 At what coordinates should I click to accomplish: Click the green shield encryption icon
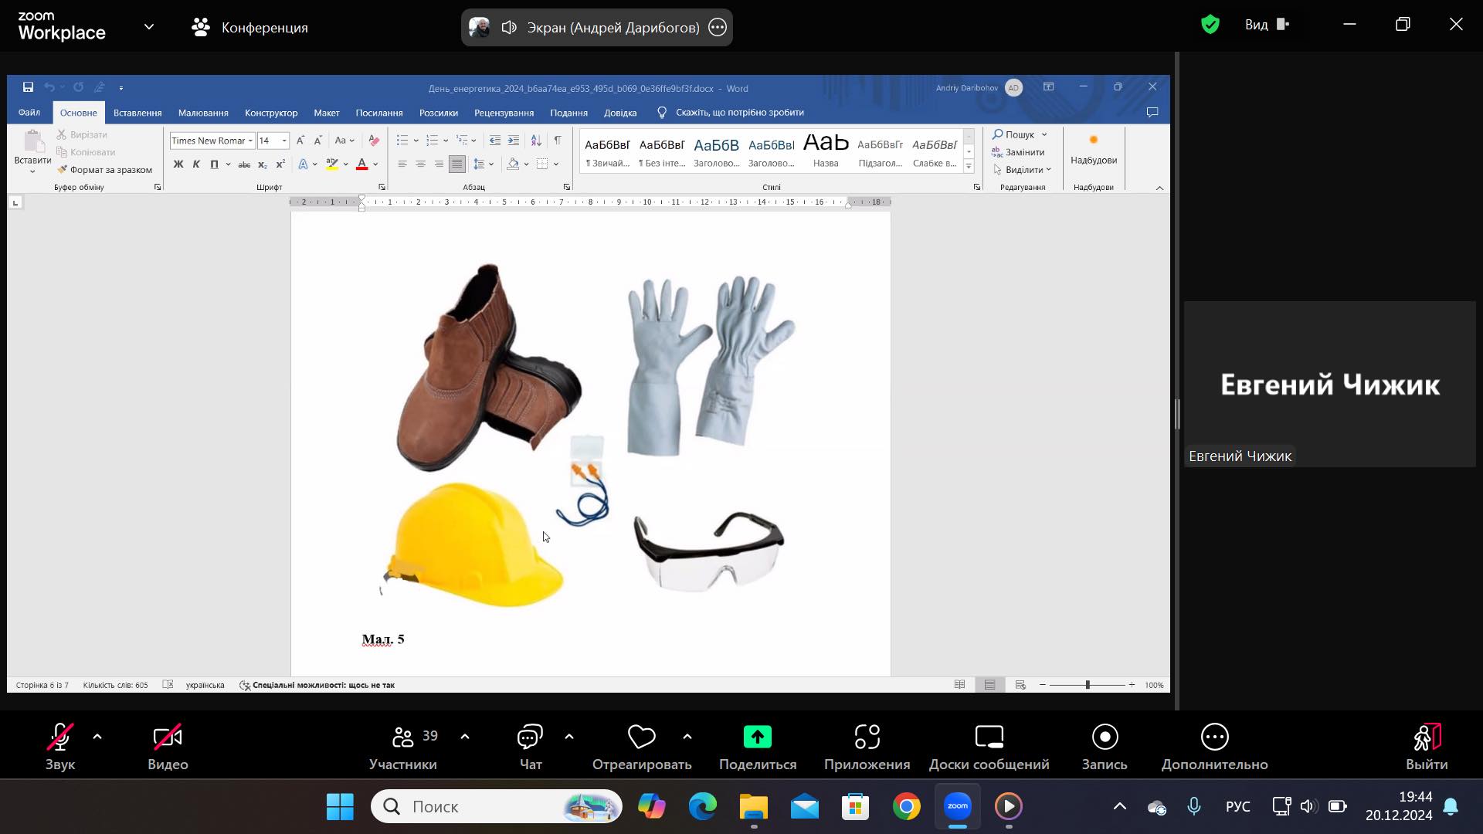coord(1210,25)
